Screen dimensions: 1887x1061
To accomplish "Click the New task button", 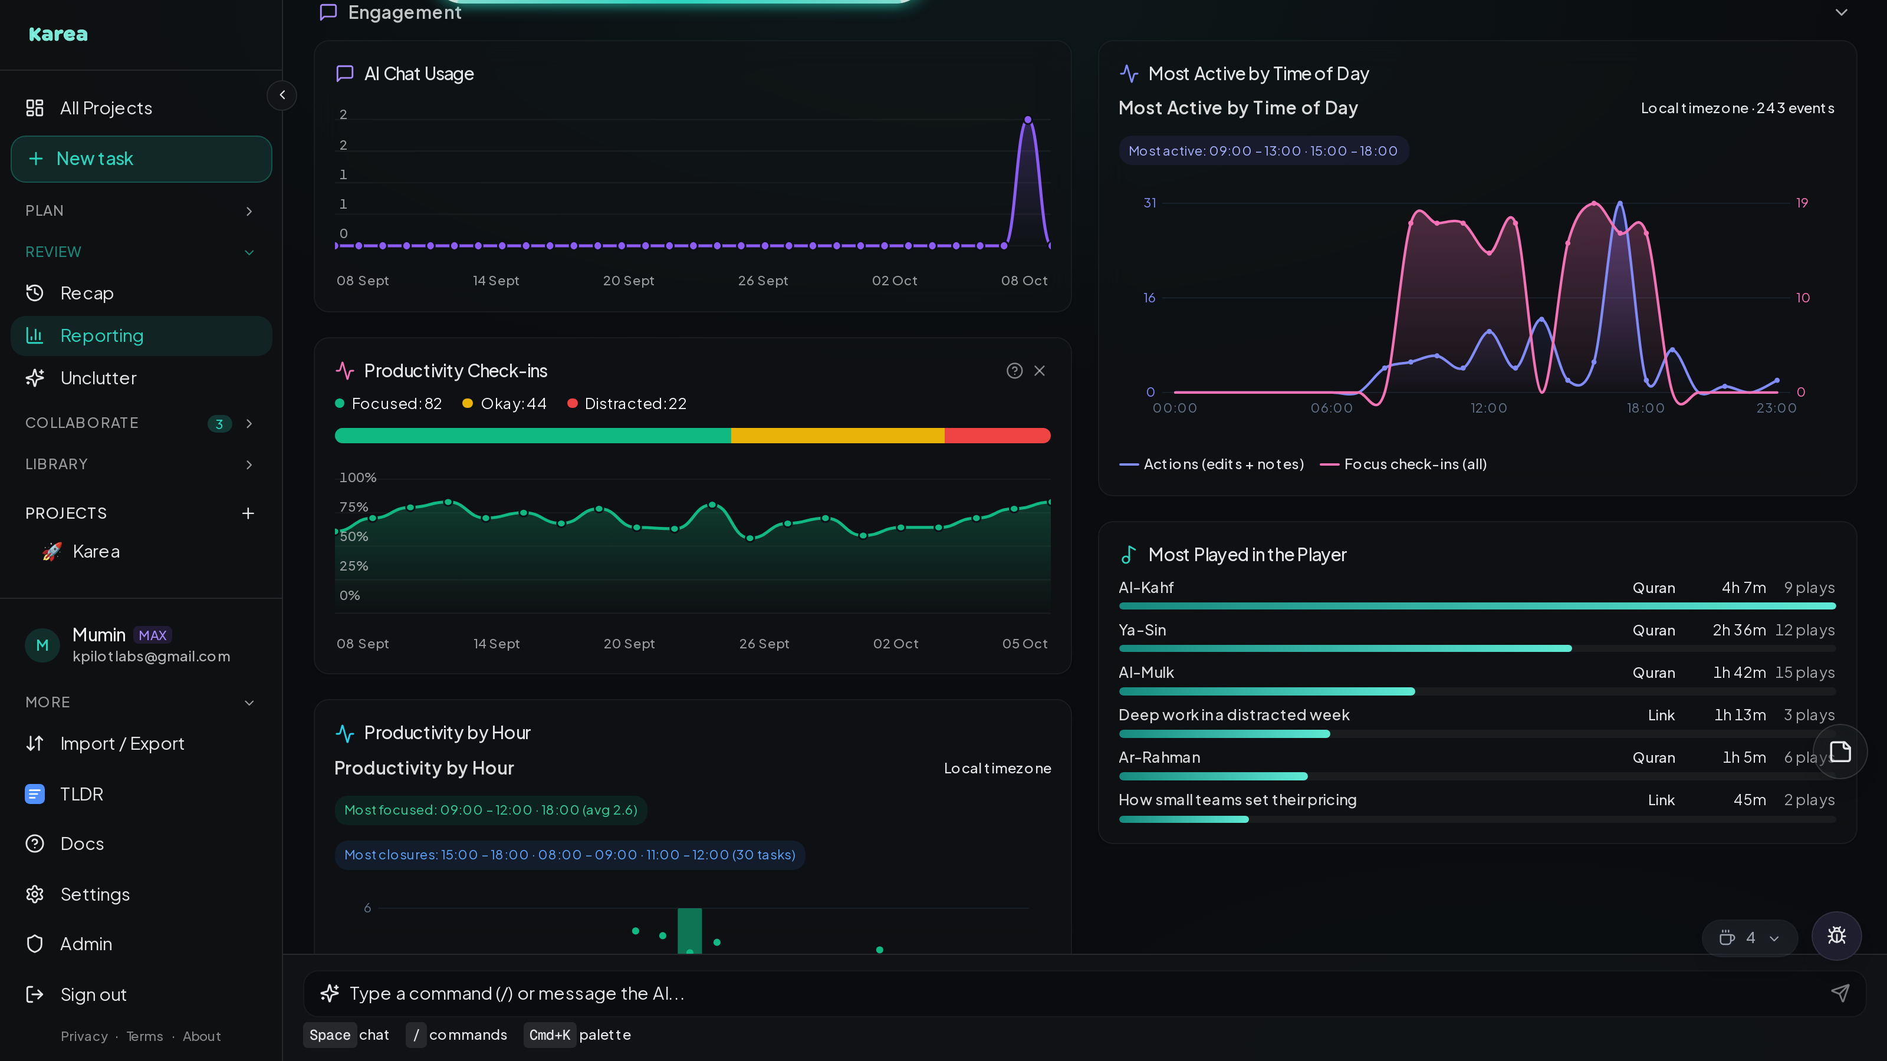I will tap(141, 159).
